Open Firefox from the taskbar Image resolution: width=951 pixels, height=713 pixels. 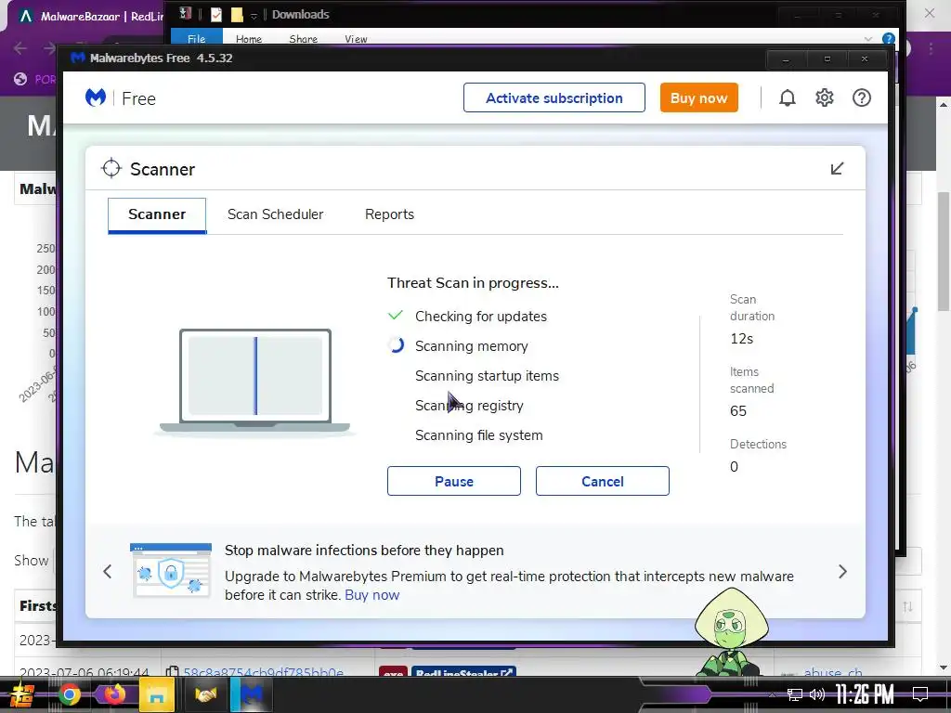tap(113, 694)
